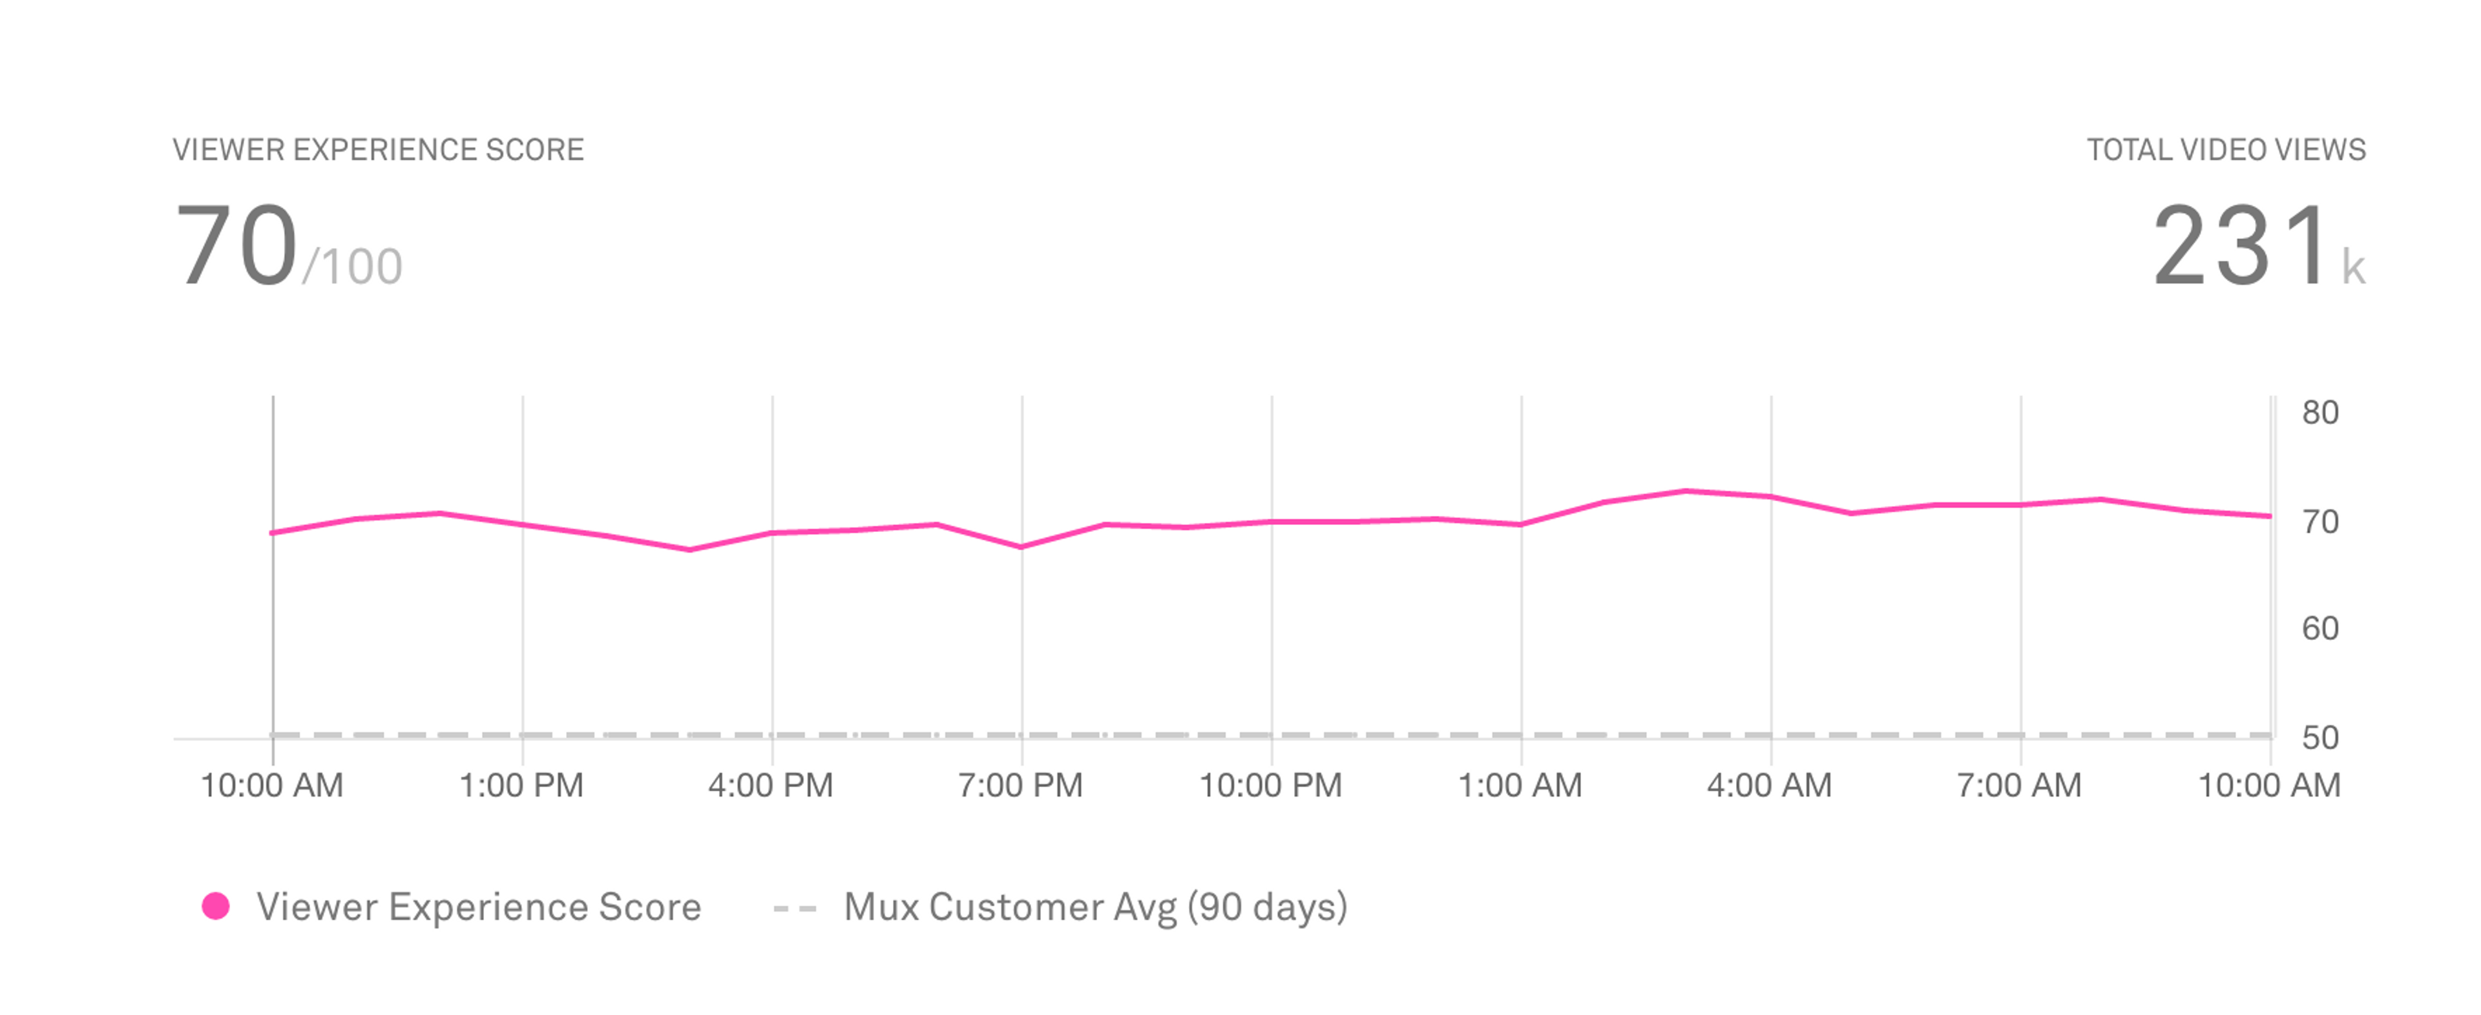
Task: Click the 10:00 PM time axis label
Action: pyautogui.click(x=1270, y=785)
